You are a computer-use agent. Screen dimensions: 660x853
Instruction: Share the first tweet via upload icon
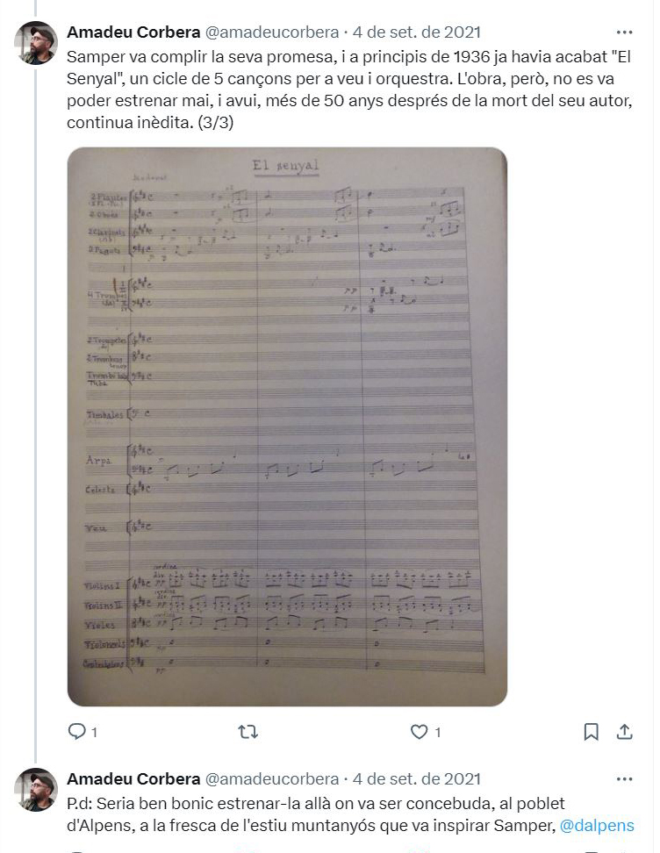(625, 732)
